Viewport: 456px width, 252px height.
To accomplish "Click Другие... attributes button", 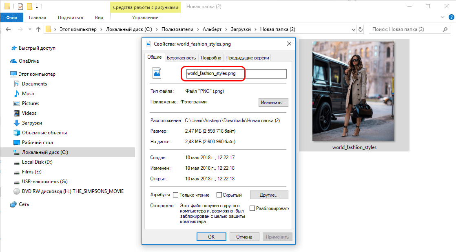I will pos(269,195).
